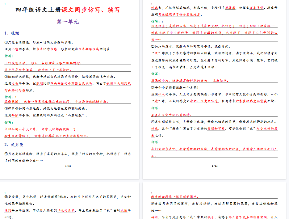Click the red sentence starting 远看长城
Viewport: 289px width, 219px height.
[56, 101]
